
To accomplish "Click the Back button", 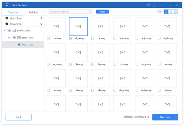I will tap(18, 117).
